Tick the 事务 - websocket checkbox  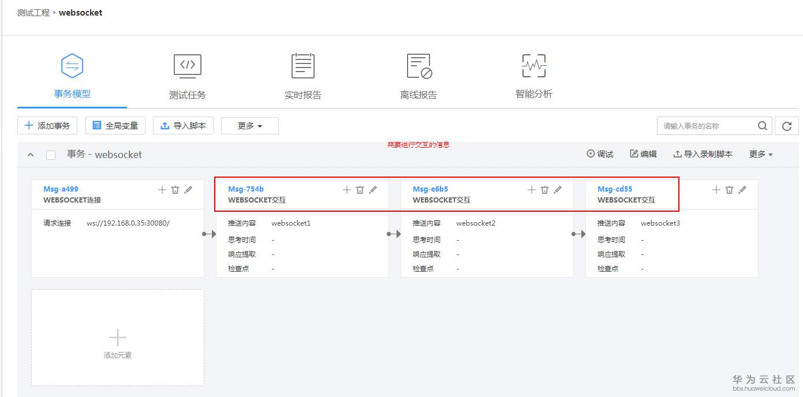[x=51, y=155]
